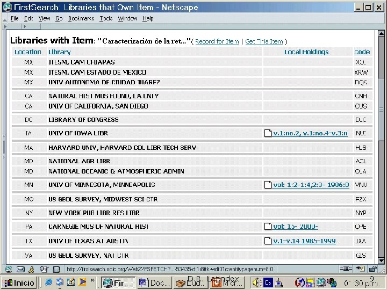387x290 pixels.
Task: Select ITESM, CAM ESTADO DE MEXICO text
Action: [97, 73]
